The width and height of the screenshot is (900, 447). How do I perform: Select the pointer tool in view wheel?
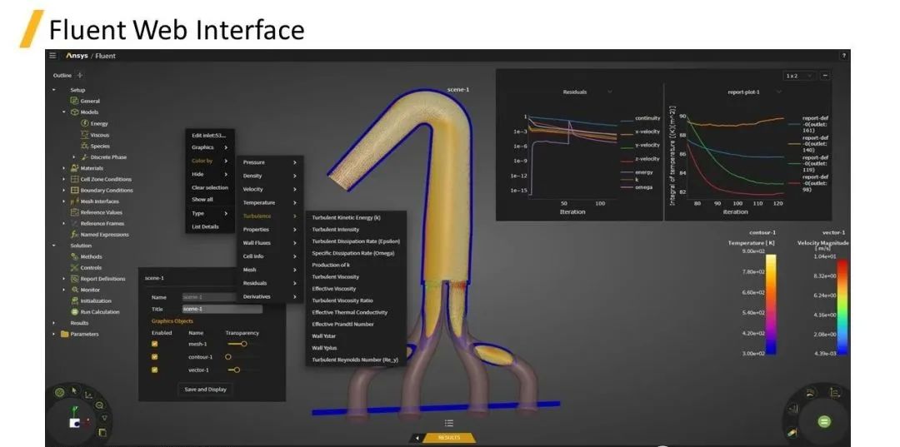(74, 390)
